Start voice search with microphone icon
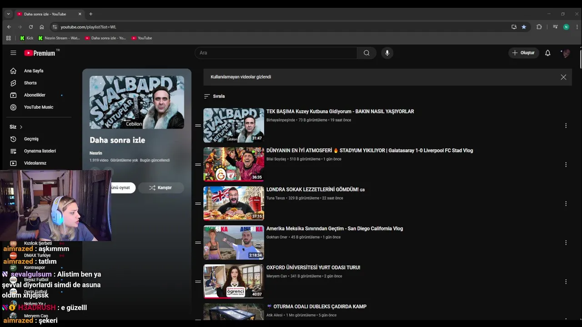The height and width of the screenshot is (327, 582). (x=387, y=53)
